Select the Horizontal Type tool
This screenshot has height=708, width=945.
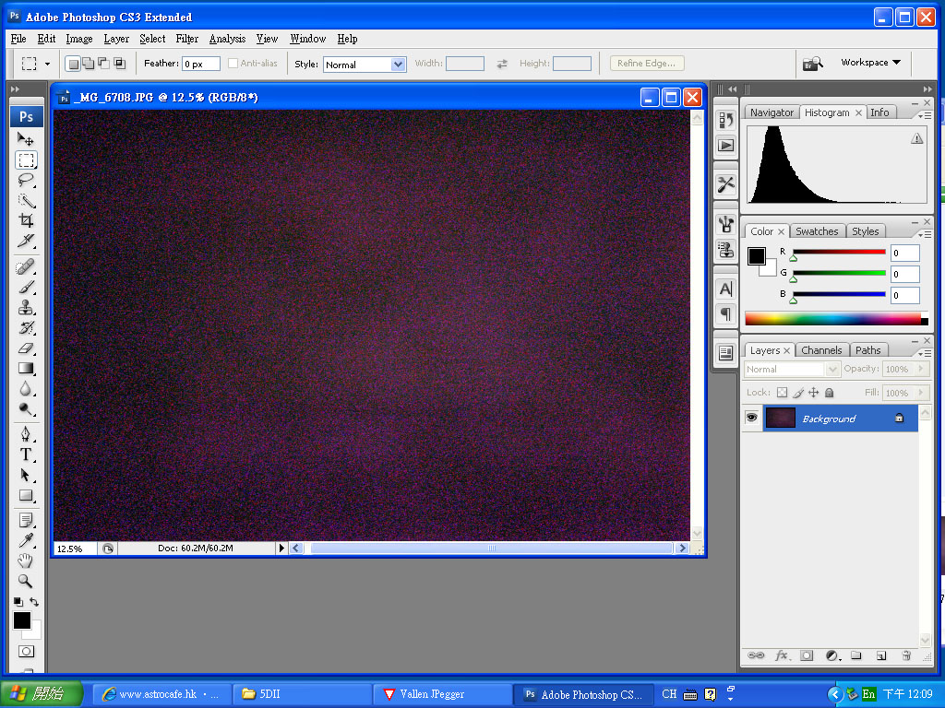(26, 454)
